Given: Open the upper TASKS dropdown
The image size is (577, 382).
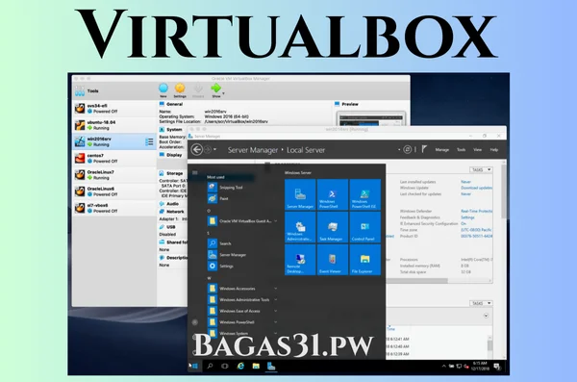Looking at the screenshot, I should (481, 169).
